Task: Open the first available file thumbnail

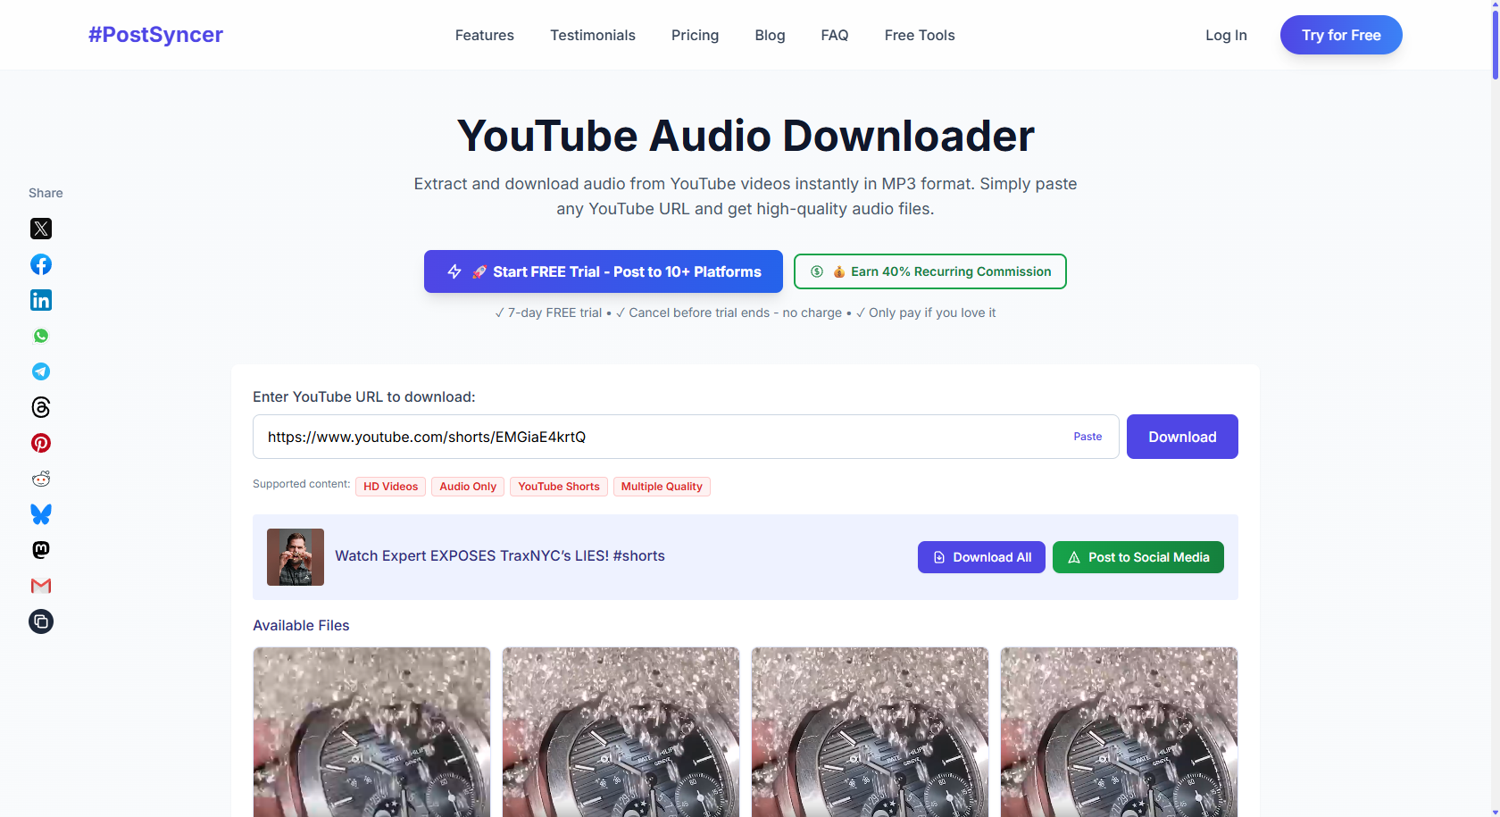Action: tap(371, 732)
